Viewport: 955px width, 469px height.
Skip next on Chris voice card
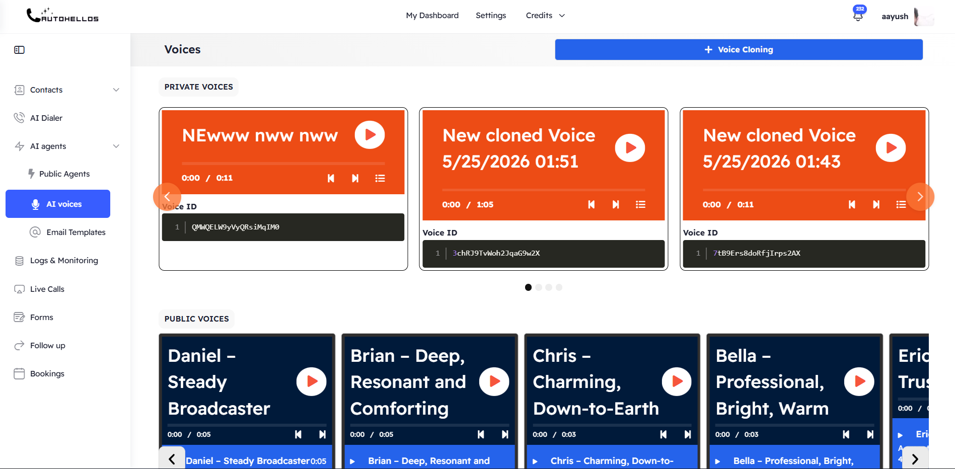tap(688, 434)
